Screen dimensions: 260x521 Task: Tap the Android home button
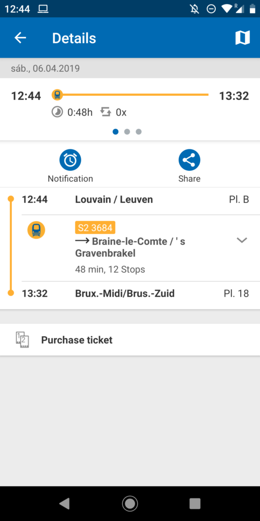click(x=130, y=503)
